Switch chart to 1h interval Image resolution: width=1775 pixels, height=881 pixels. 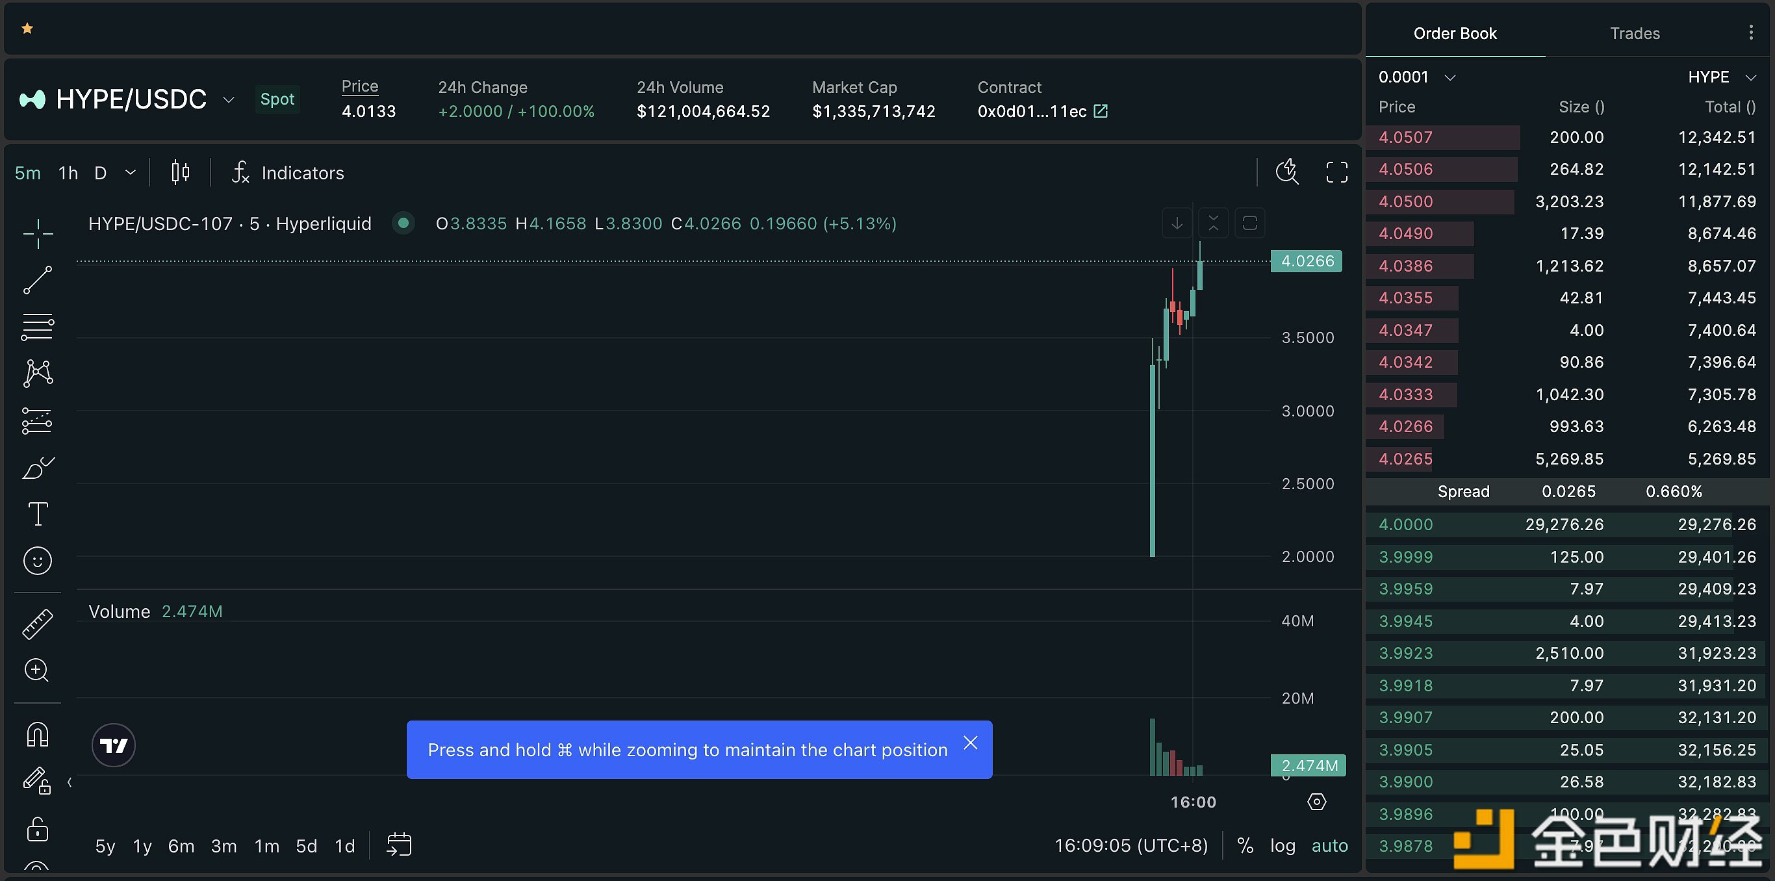click(x=68, y=173)
